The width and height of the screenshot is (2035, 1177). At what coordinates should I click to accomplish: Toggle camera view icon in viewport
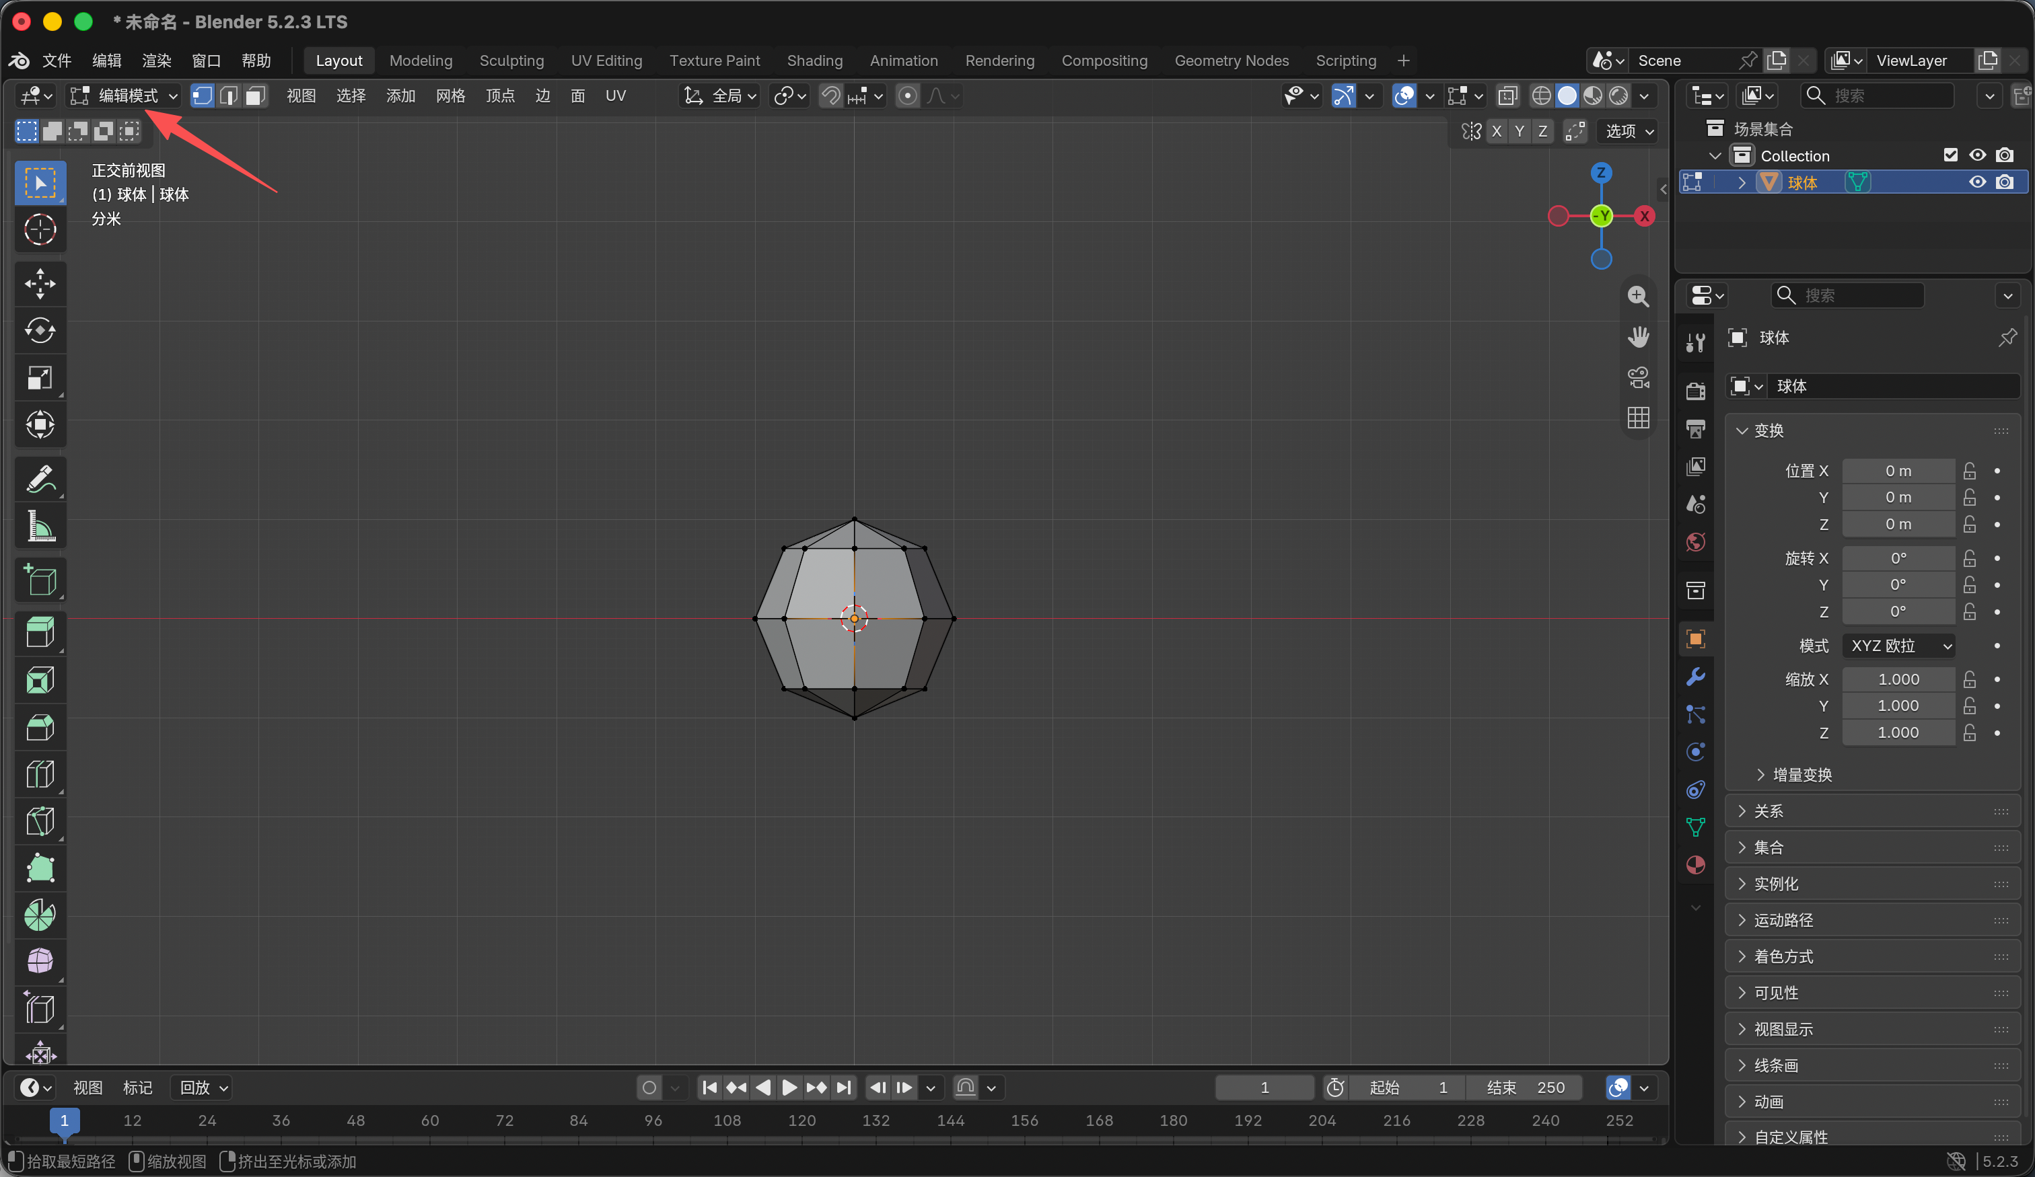[1638, 377]
